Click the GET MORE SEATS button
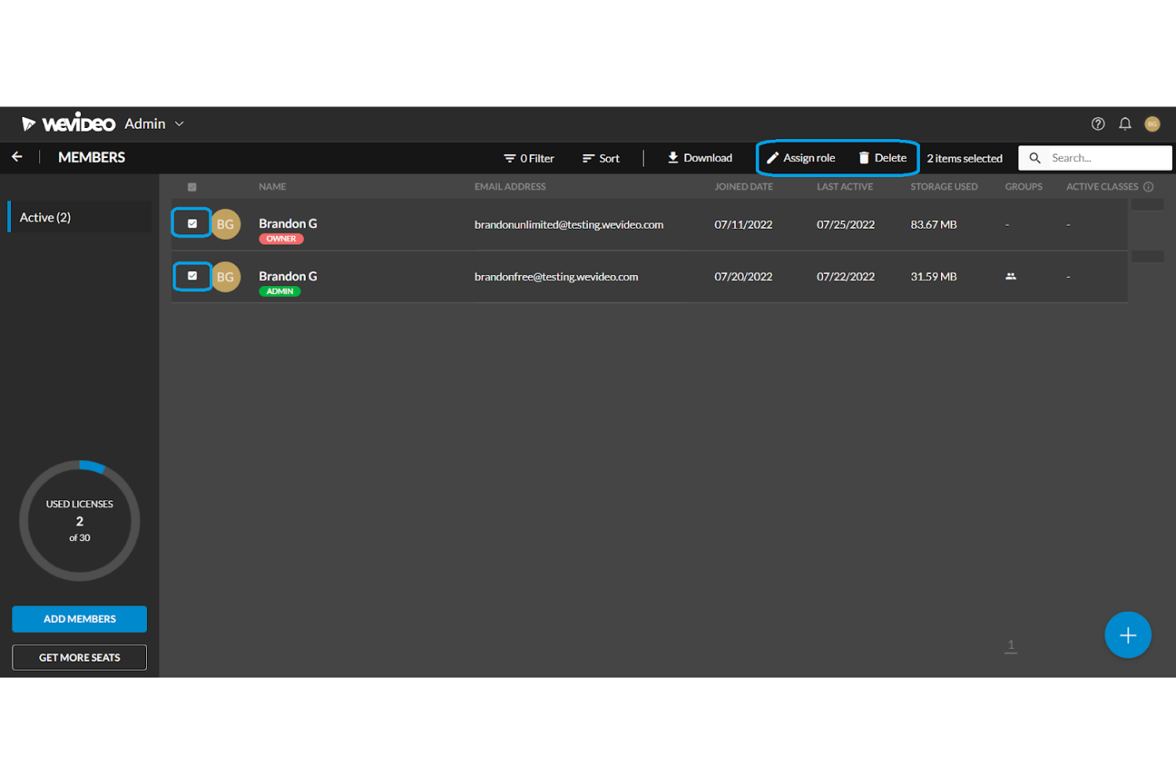Screen dimensions: 1176x784 click(x=79, y=658)
